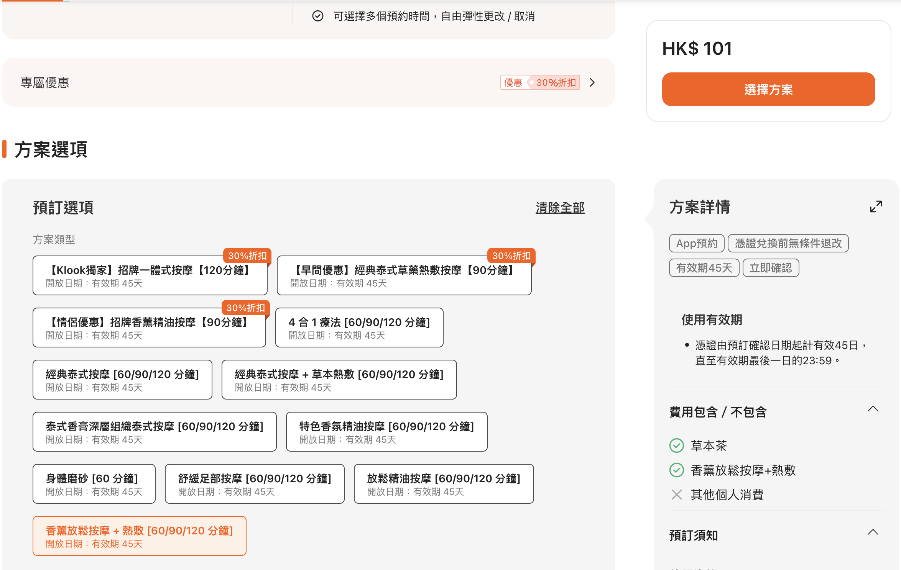Pick 舒緩足部按摩 [60/90/120 分鐘] package
Viewport: 901px width, 570px height.
pos(255,484)
